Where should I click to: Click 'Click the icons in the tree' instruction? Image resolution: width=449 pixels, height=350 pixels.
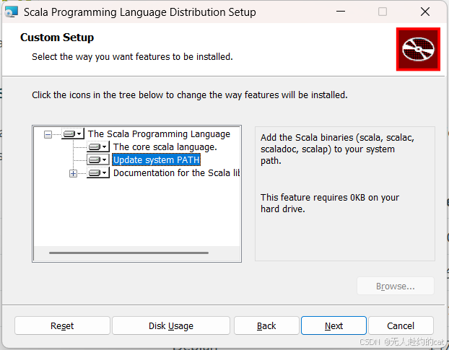click(190, 95)
